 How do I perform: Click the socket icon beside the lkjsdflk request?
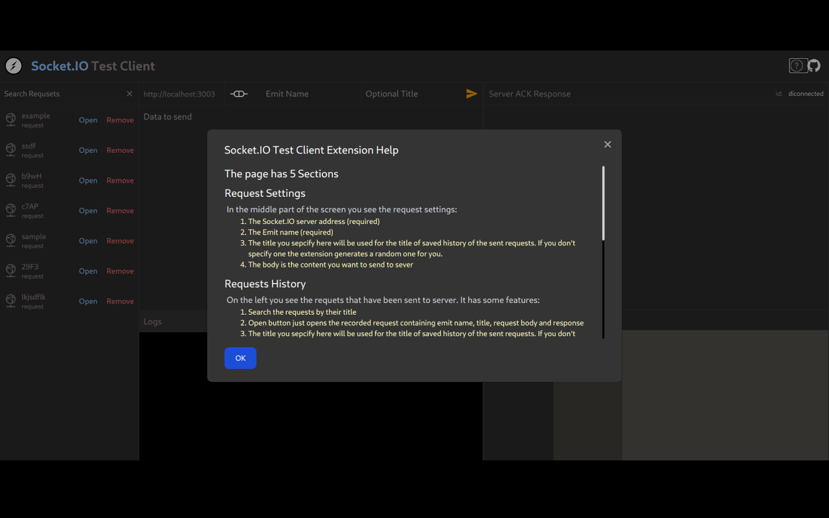point(9,300)
